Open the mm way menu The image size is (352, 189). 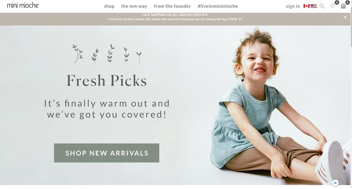(134, 6)
